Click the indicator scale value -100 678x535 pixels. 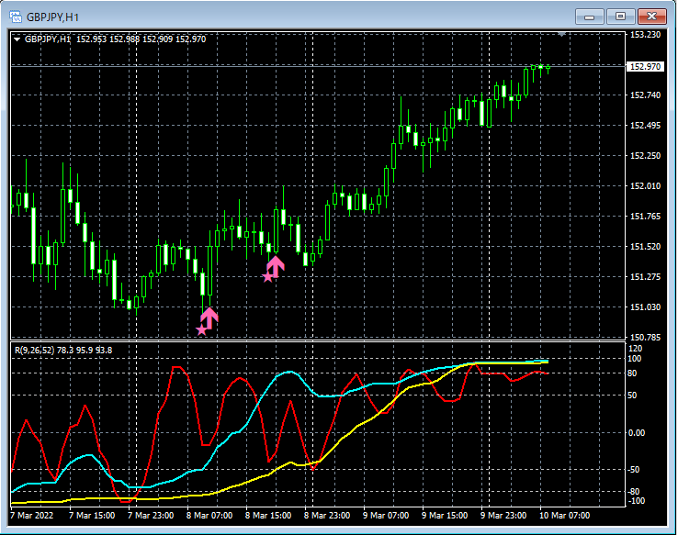635,501
